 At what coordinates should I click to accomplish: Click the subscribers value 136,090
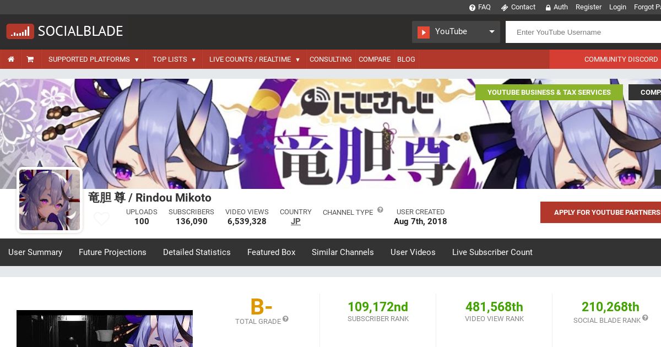coord(192,221)
